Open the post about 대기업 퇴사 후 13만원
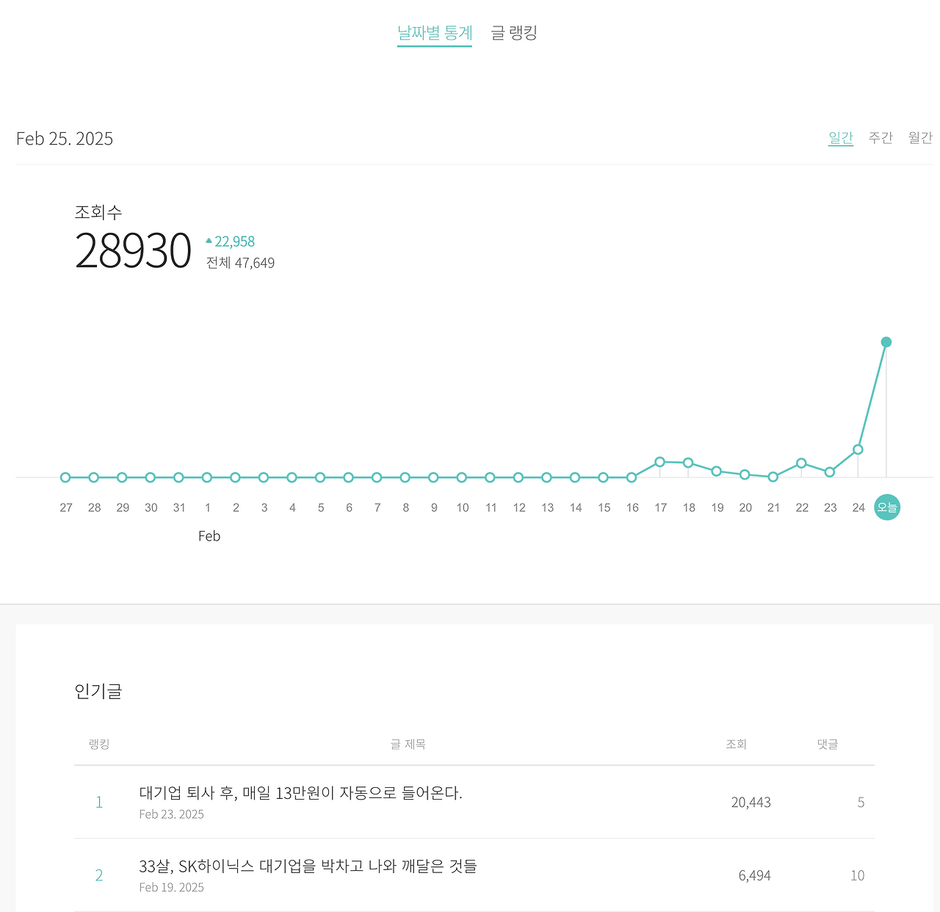This screenshot has width=940, height=912. click(300, 793)
